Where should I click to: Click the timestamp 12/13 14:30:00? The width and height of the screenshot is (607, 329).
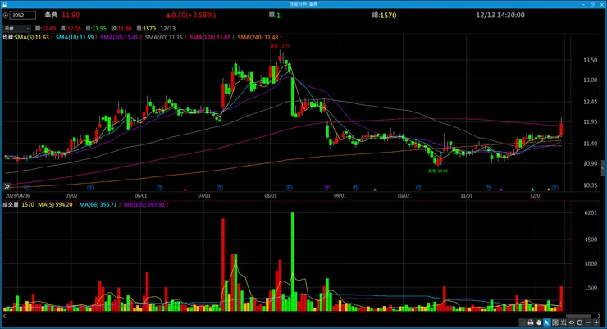500,15
